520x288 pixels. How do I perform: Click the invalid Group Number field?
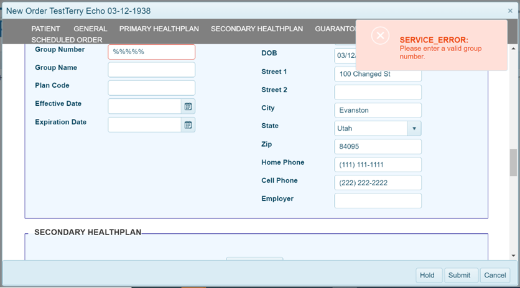(151, 52)
